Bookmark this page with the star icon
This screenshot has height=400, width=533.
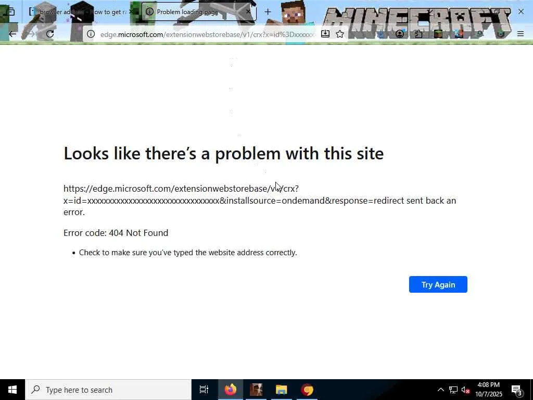pos(340,34)
